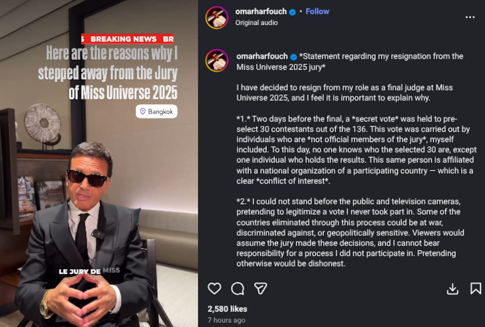
Task: Download the post media
Action: coord(452,289)
